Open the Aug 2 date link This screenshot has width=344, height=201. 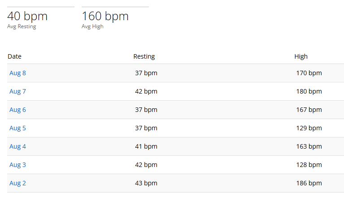pyautogui.click(x=17, y=183)
